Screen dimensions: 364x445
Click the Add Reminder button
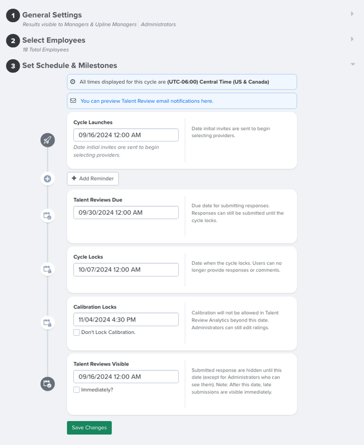[93, 178]
